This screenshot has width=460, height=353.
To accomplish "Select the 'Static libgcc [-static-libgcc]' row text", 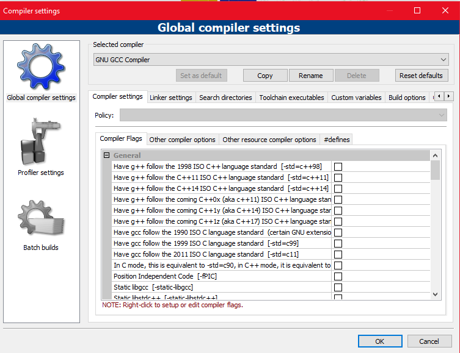I will (153, 287).
